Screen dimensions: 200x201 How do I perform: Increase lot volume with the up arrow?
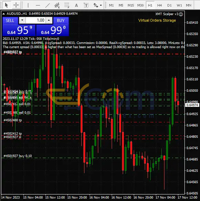click(x=49, y=20)
